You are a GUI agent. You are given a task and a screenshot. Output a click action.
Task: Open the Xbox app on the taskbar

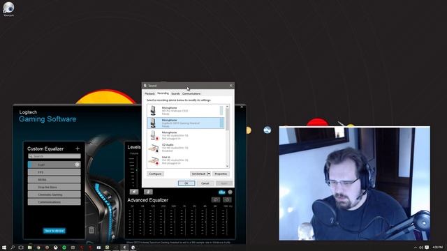pos(56,248)
